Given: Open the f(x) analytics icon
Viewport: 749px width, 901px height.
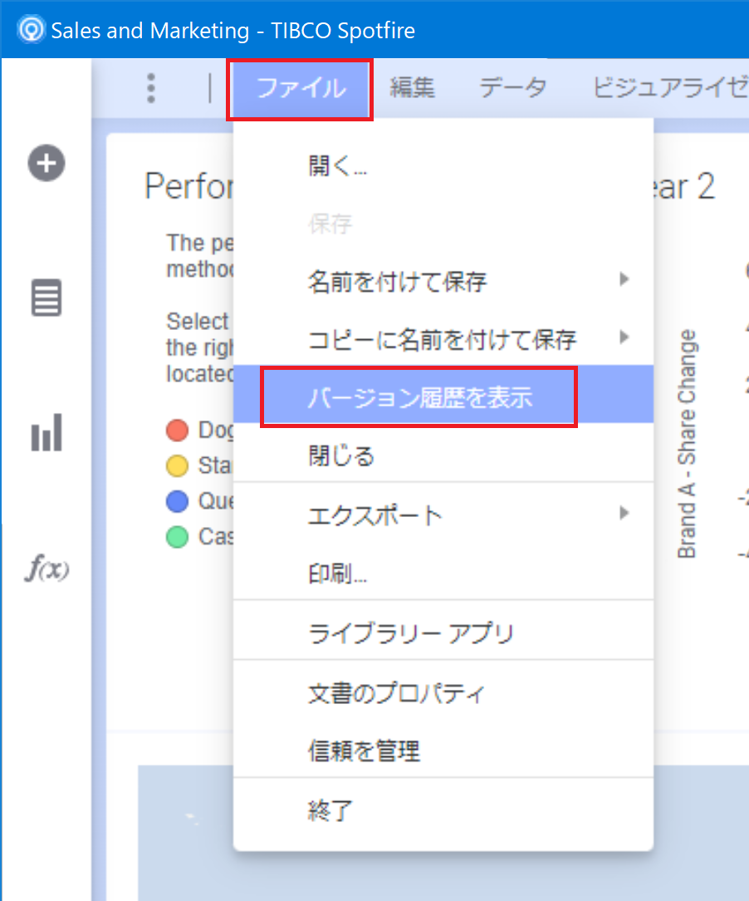Looking at the screenshot, I should (47, 568).
